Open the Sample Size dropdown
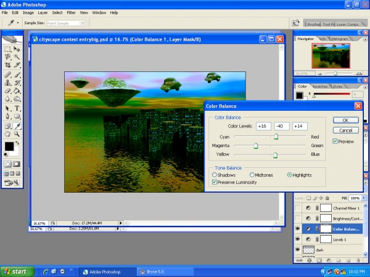 click(66, 23)
